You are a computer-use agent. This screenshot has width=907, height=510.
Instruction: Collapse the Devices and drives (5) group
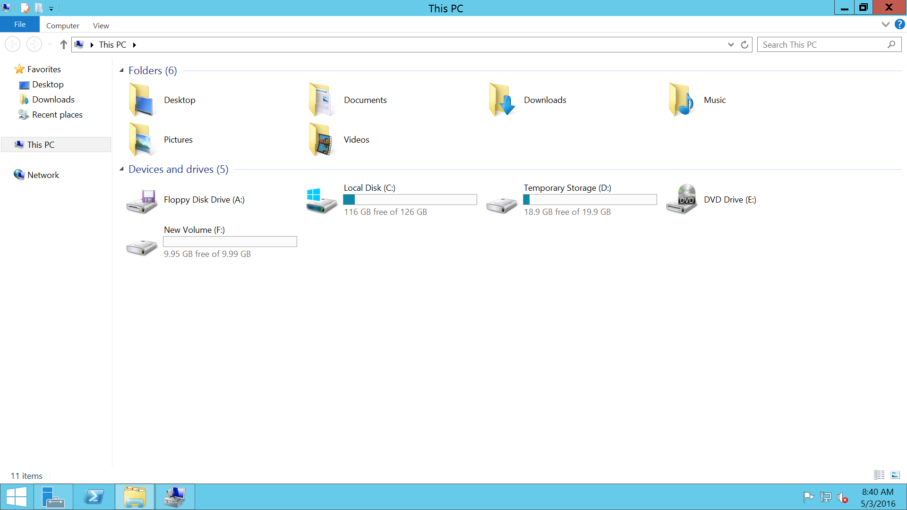121,169
